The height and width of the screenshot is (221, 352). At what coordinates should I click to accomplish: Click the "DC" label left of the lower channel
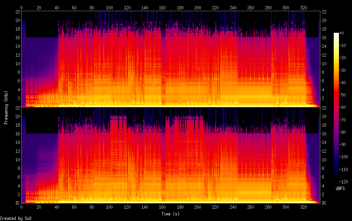click(x=17, y=203)
